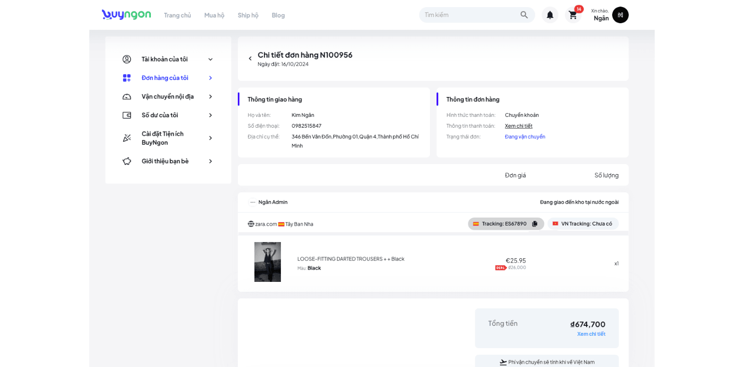Click the Đơn giá column header
The width and height of the screenshot is (744, 367).
pyautogui.click(x=515, y=175)
